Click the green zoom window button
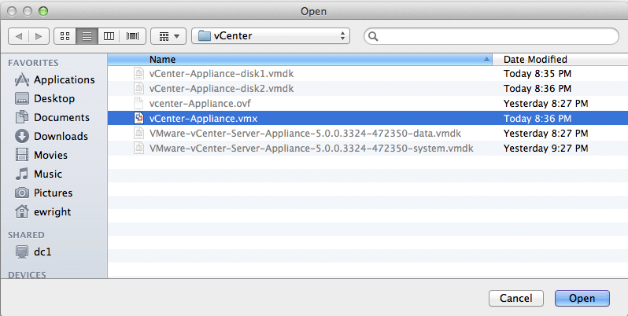 coord(43,11)
